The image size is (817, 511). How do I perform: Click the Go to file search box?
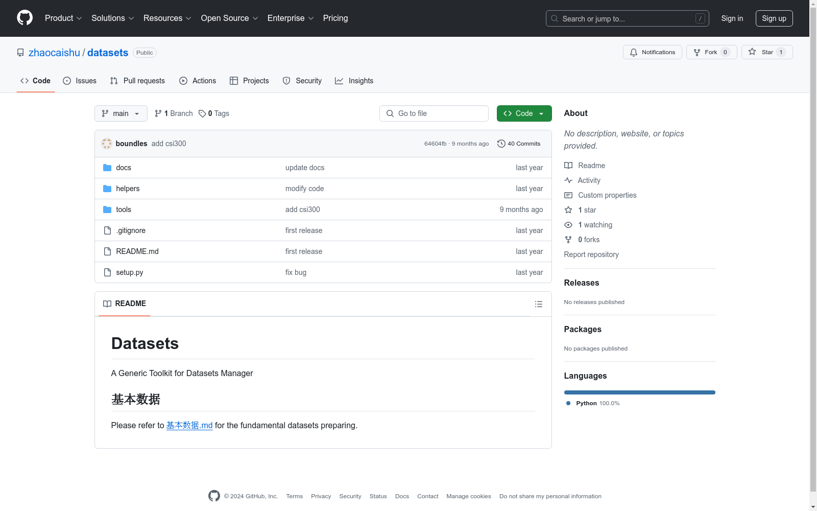point(434,113)
